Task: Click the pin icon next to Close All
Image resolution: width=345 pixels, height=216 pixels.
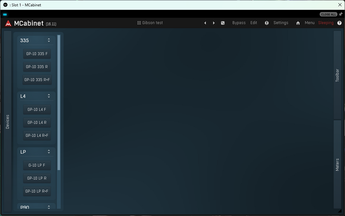Action: [x=341, y=14]
